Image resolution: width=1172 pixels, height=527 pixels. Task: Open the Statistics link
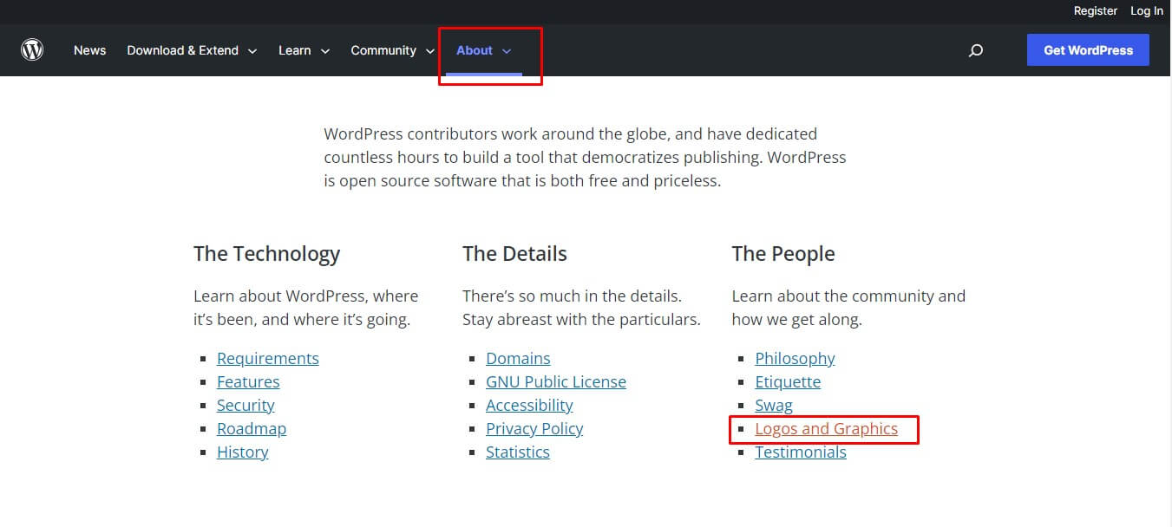point(518,452)
